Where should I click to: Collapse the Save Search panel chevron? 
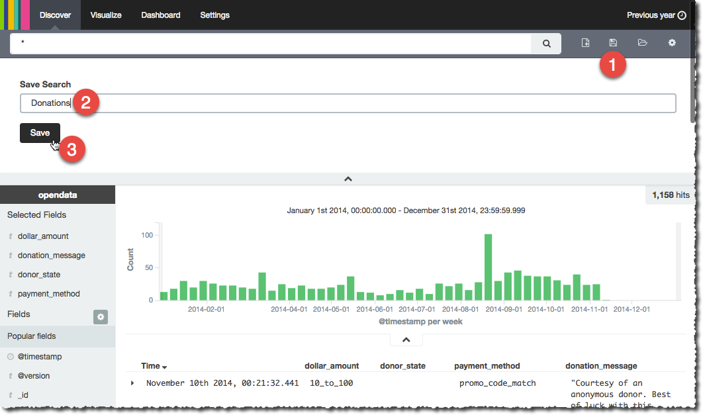click(x=348, y=179)
